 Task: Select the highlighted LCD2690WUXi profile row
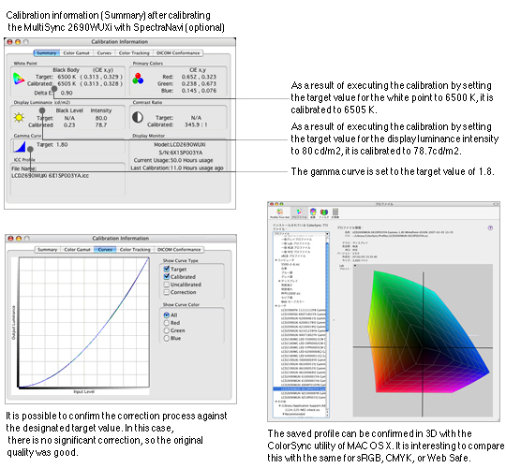[x=300, y=389]
